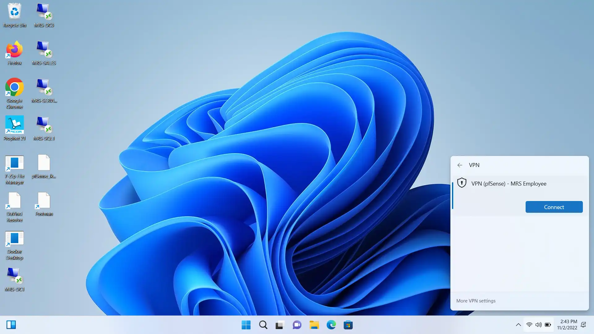Open Task View from taskbar
594x334 pixels.
280,325
